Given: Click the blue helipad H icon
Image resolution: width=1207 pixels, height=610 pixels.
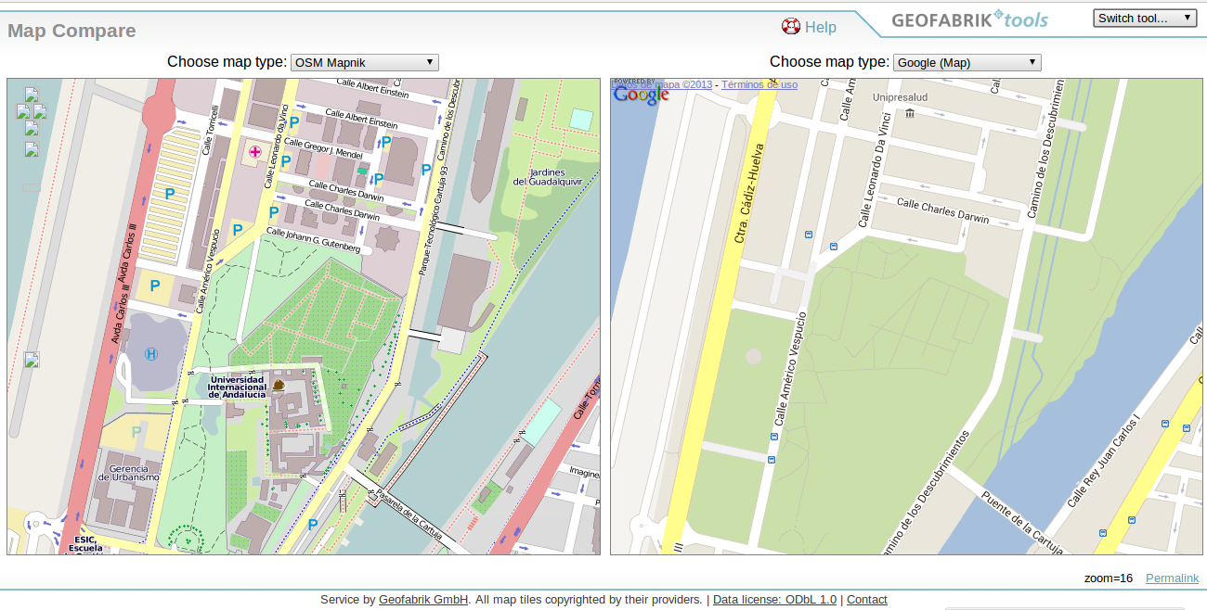Looking at the screenshot, I should (x=151, y=354).
